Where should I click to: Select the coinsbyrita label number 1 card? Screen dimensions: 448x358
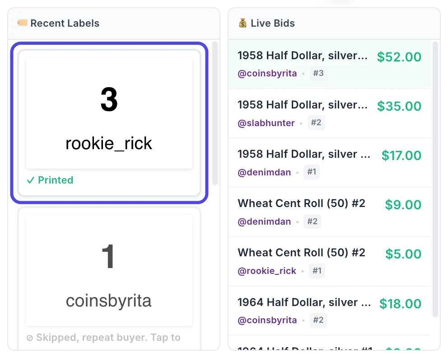tap(109, 279)
